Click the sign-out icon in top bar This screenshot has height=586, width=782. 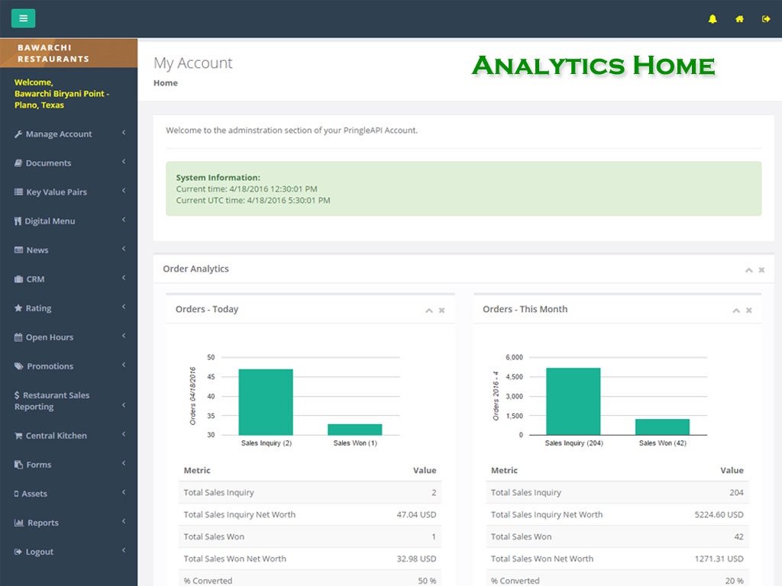point(766,19)
